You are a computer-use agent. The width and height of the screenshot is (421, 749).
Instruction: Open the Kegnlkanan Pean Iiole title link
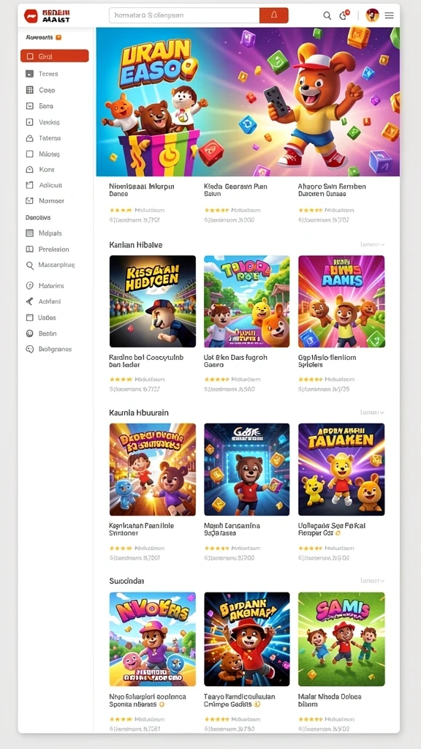point(142,529)
